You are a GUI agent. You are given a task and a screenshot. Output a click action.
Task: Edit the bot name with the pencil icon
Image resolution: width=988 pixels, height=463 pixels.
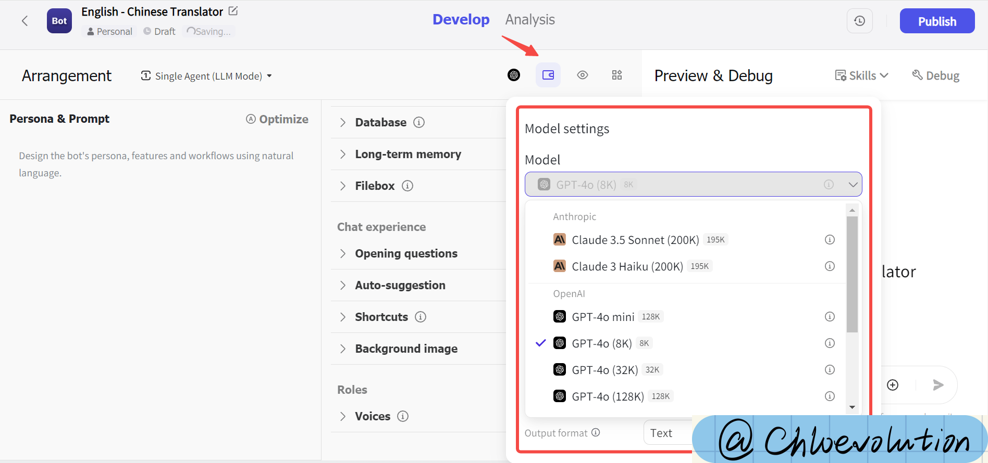pyautogui.click(x=233, y=11)
